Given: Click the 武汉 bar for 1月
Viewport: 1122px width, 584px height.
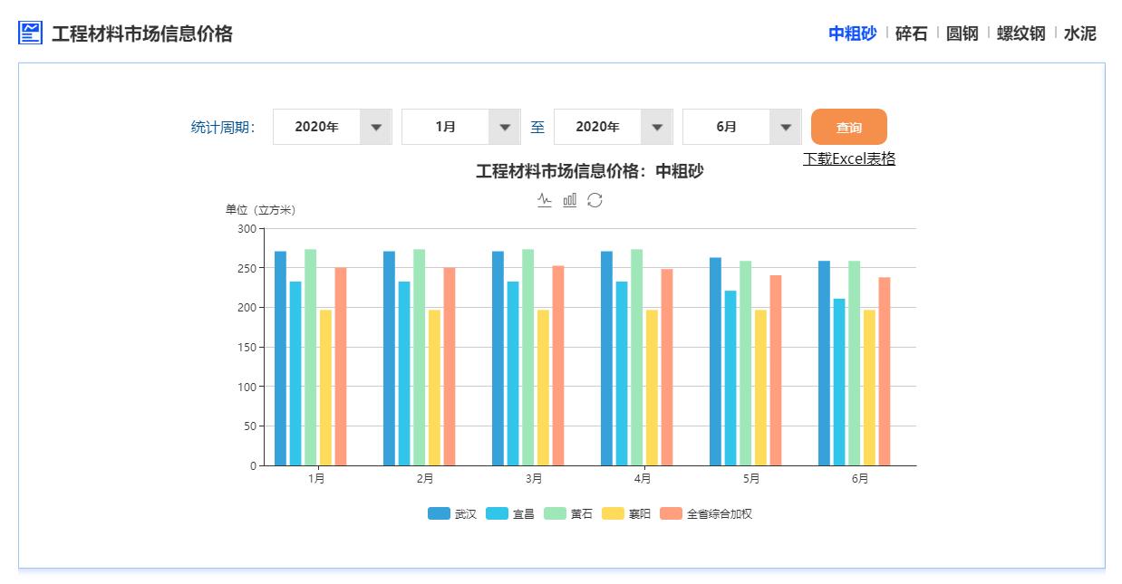Looking at the screenshot, I should pyautogui.click(x=280, y=358).
